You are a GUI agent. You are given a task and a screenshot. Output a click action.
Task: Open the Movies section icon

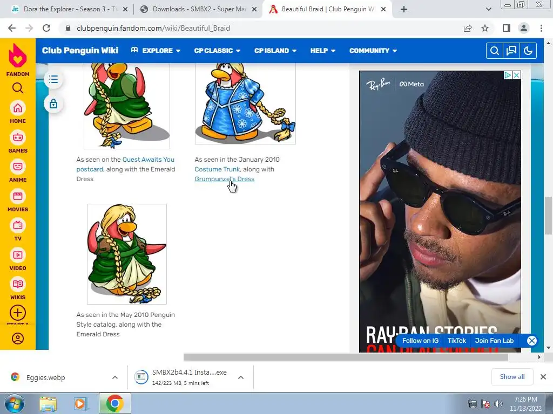[x=18, y=196]
